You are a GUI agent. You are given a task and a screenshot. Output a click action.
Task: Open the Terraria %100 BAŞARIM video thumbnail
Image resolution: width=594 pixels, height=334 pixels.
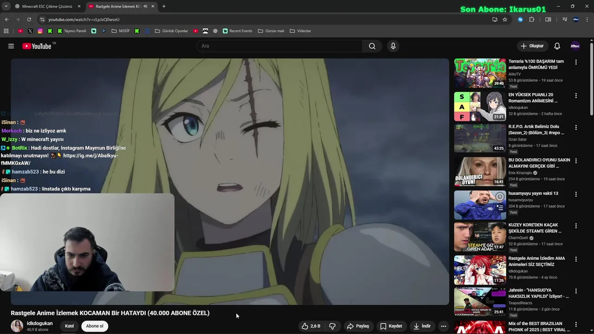[x=480, y=73]
